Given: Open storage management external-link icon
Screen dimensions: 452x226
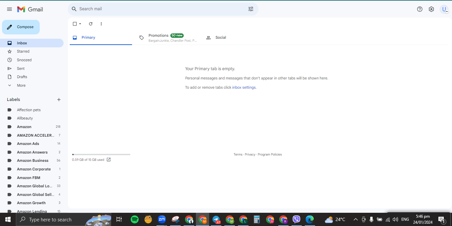Looking at the screenshot, I should (x=109, y=159).
